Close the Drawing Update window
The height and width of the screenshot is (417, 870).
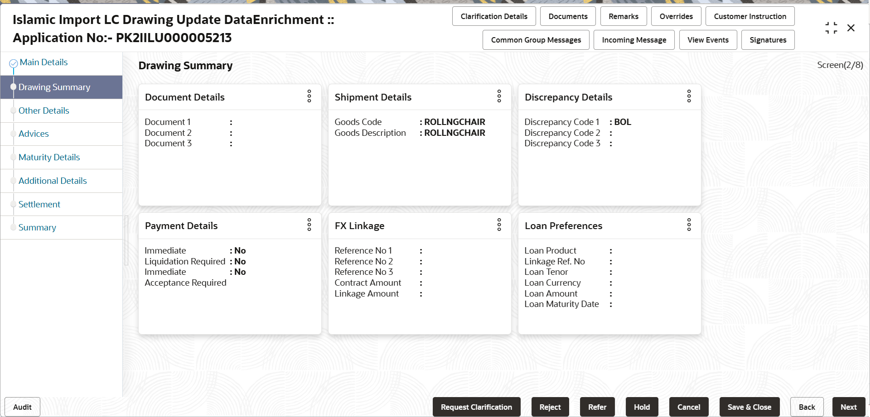[x=851, y=28]
